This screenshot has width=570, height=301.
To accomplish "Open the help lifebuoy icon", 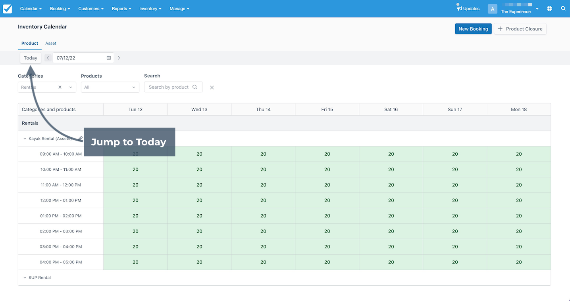I will (549, 8).
